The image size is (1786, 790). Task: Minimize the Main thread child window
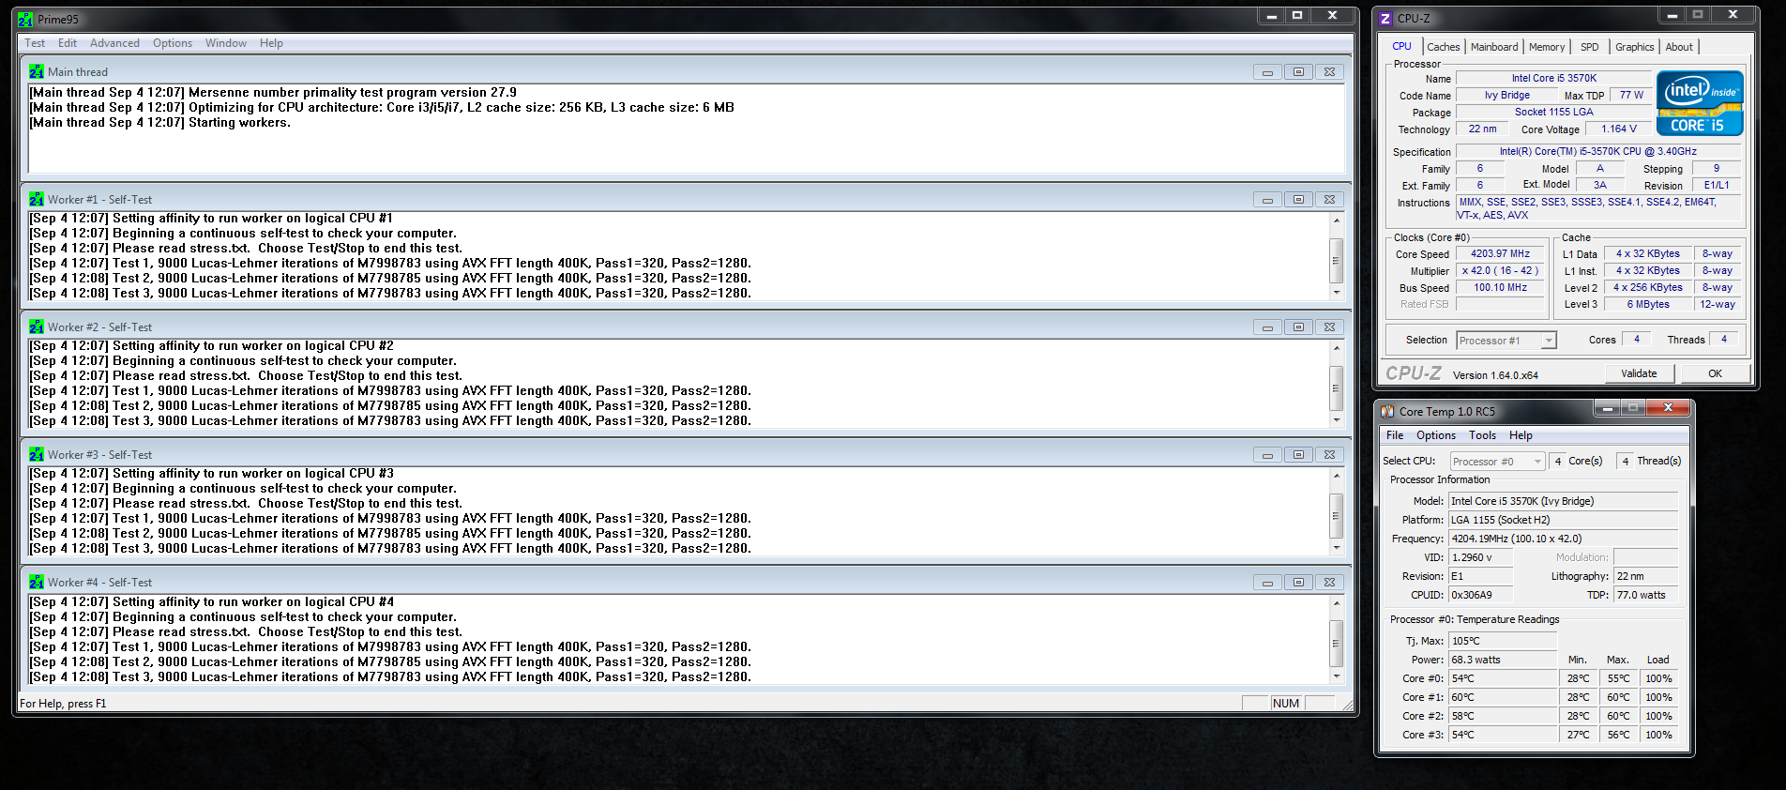[x=1267, y=72]
